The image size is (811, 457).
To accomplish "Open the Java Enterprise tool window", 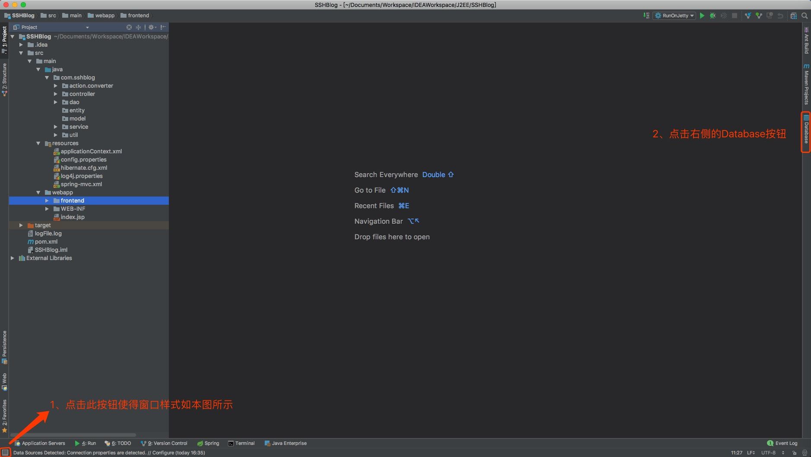I will (x=285, y=443).
